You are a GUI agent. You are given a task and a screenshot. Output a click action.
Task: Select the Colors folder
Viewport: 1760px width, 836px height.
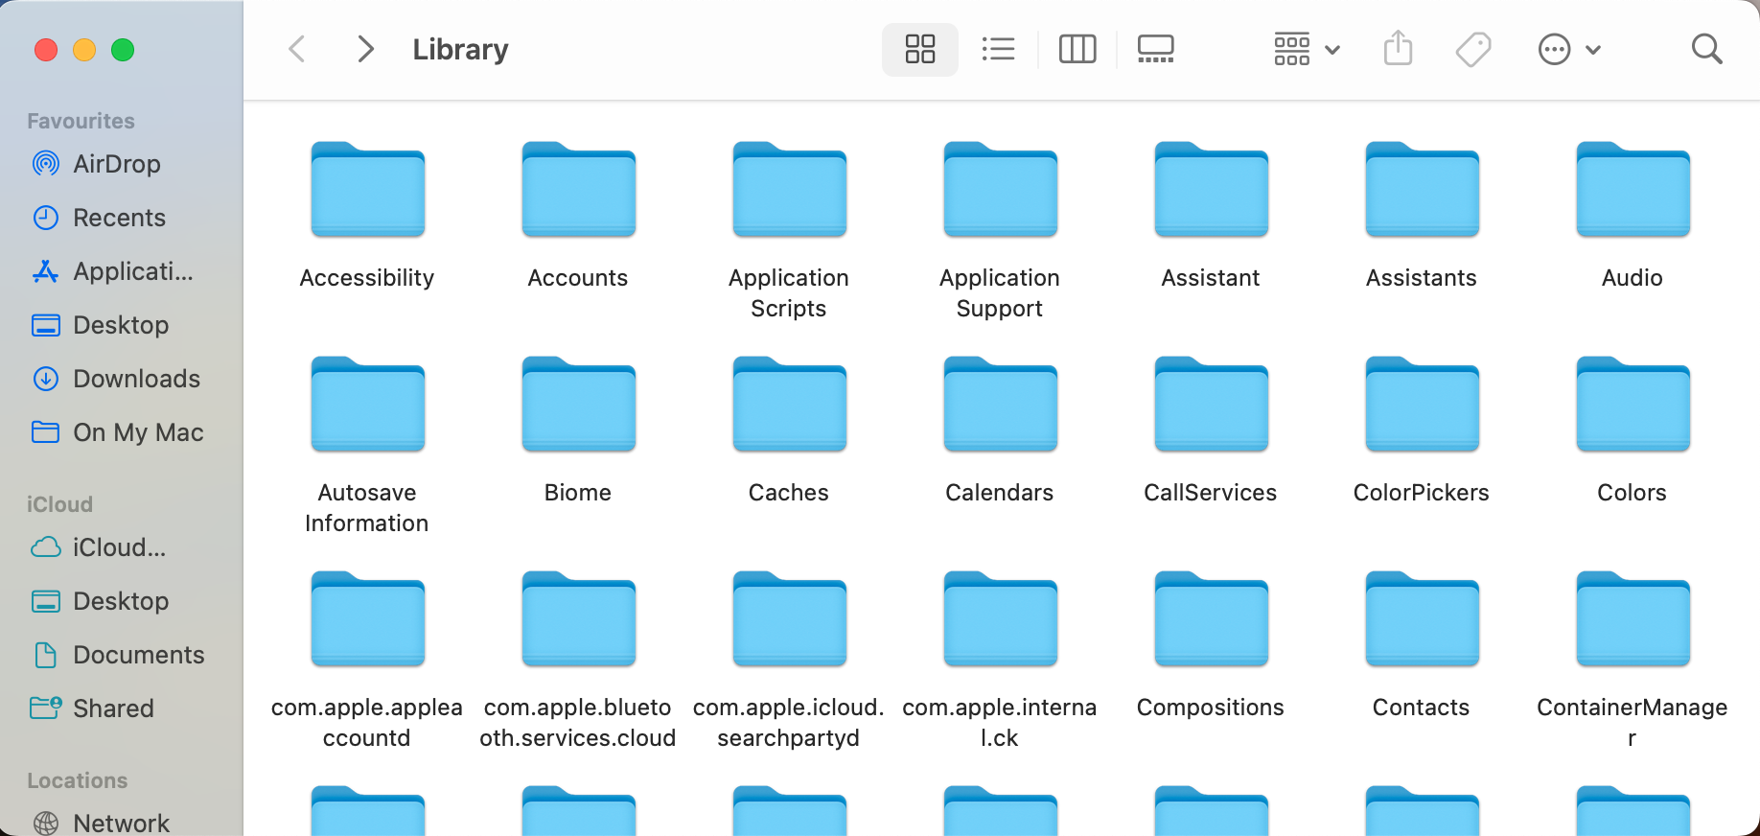[x=1633, y=405]
